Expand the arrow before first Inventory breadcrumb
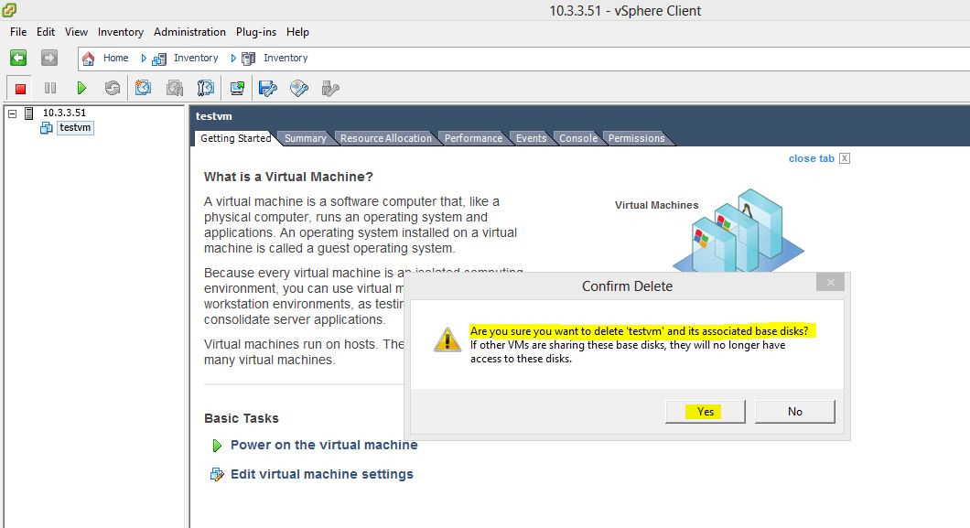The width and height of the screenshot is (970, 528). 144,59
